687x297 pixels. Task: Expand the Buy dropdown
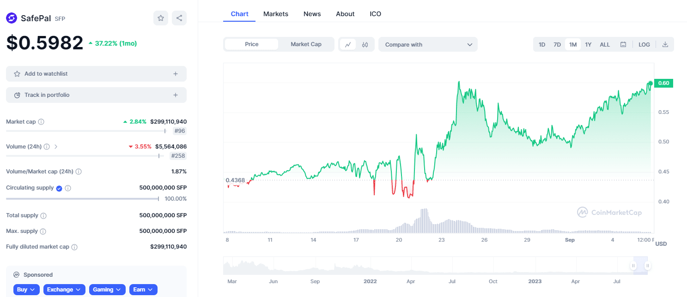tap(26, 290)
